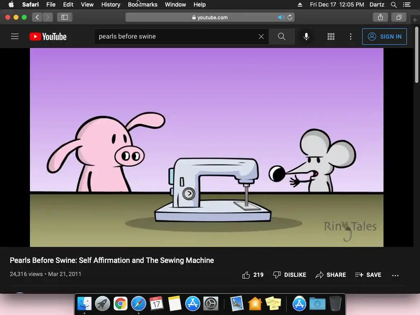Click the Safari page scrollbar
Image resolution: width=420 pixels, height=315 pixels.
click(417, 55)
